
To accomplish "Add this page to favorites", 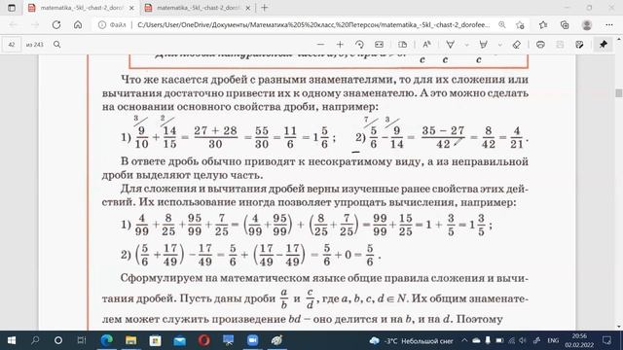I will coord(520,25).
